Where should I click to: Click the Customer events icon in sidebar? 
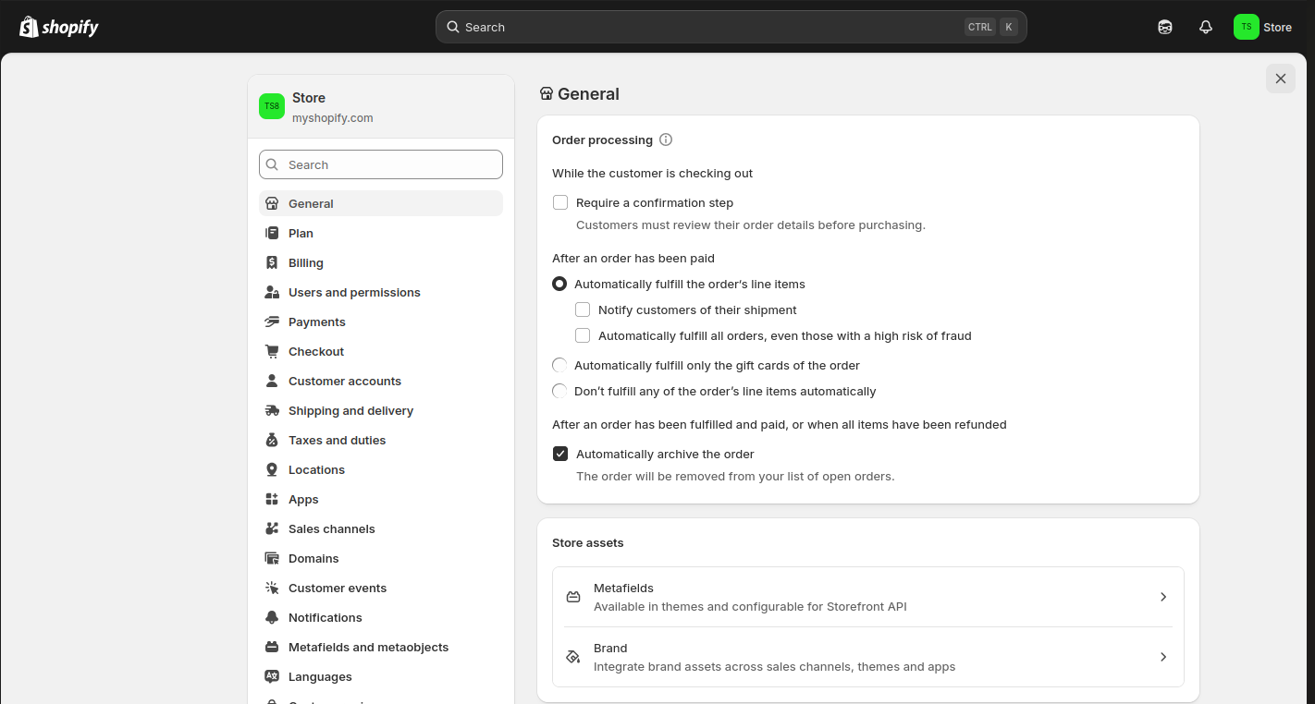[x=272, y=588]
